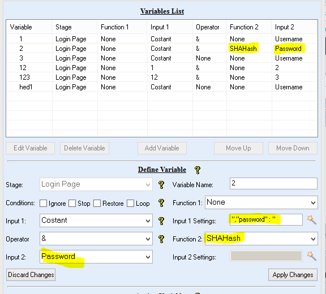Screen dimensions: 326x294
Task: Select variable row named hed1
Action: coord(162,87)
